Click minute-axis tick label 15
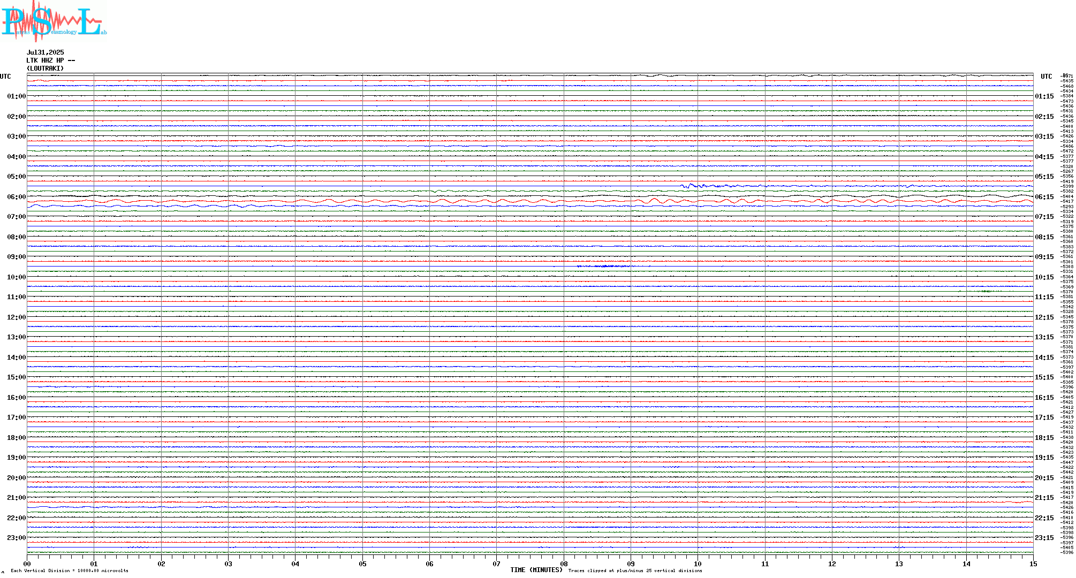 pos(1033,564)
